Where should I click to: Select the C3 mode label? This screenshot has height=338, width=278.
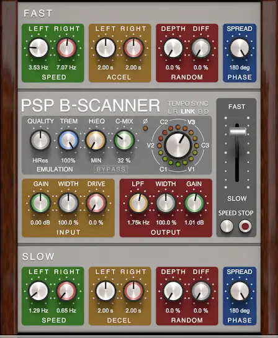coord(205,146)
